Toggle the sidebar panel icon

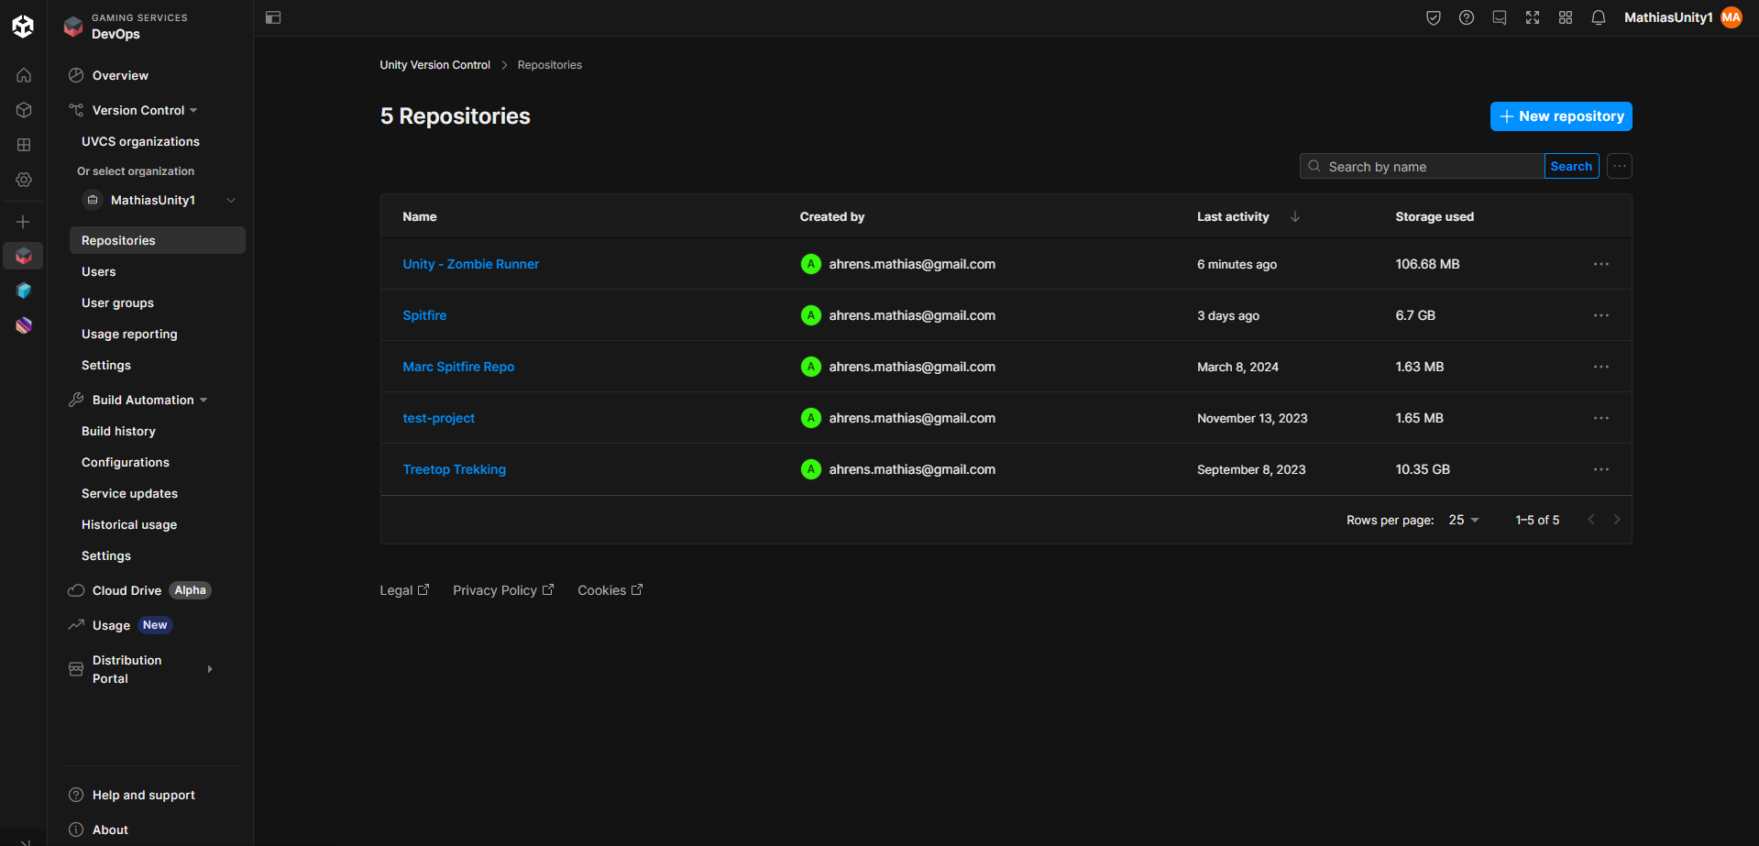273,17
